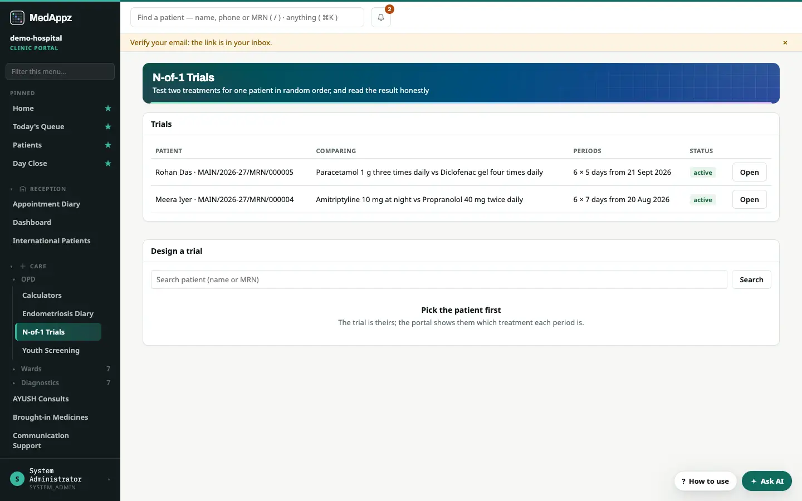Click the Filter this menu field
The height and width of the screenshot is (501, 802).
click(x=60, y=72)
